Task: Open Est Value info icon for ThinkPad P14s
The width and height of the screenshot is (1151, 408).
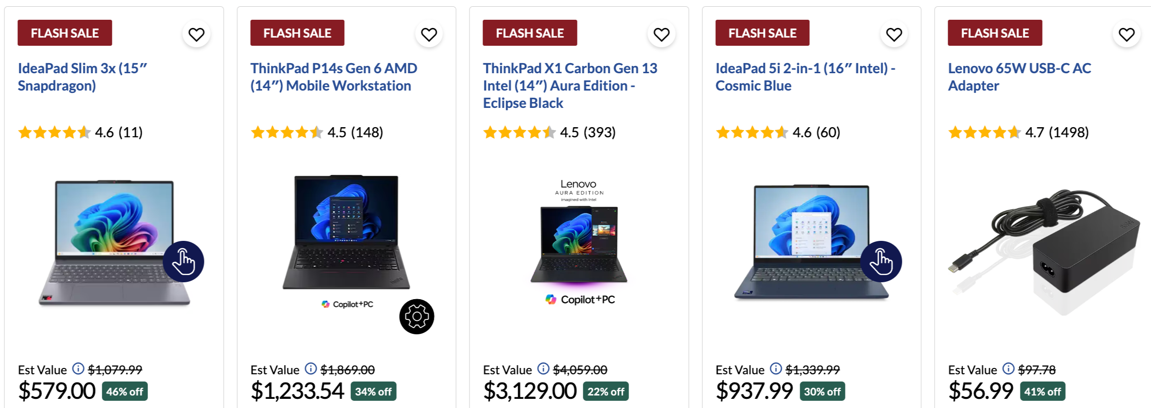Action: click(311, 369)
